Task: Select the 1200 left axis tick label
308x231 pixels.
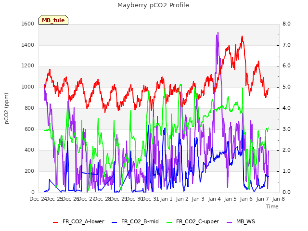Action: tap(28, 66)
